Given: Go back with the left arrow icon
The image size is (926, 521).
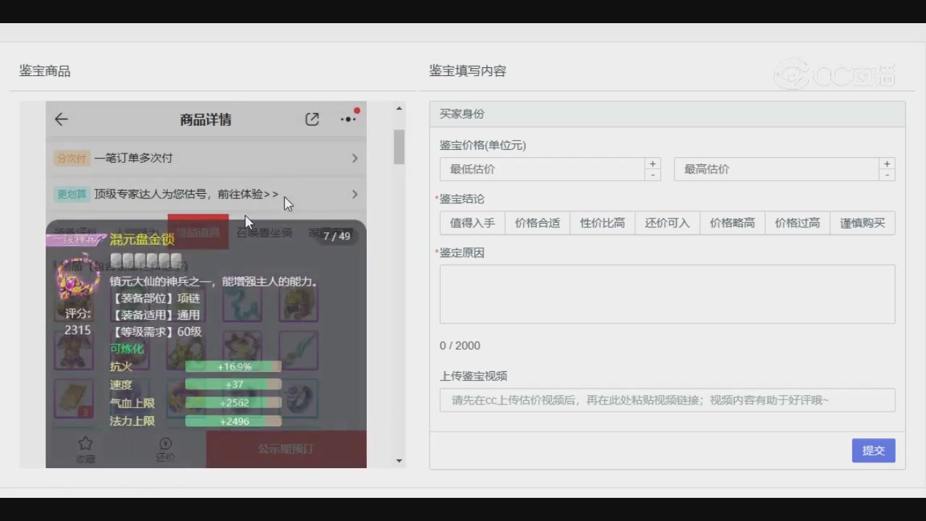Looking at the screenshot, I should click(x=61, y=119).
